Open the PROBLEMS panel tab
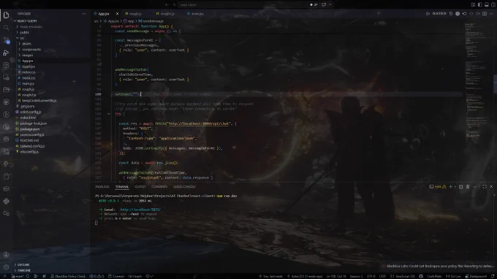Image resolution: width=497 pixels, height=279 pixels. pyautogui.click(x=102, y=187)
